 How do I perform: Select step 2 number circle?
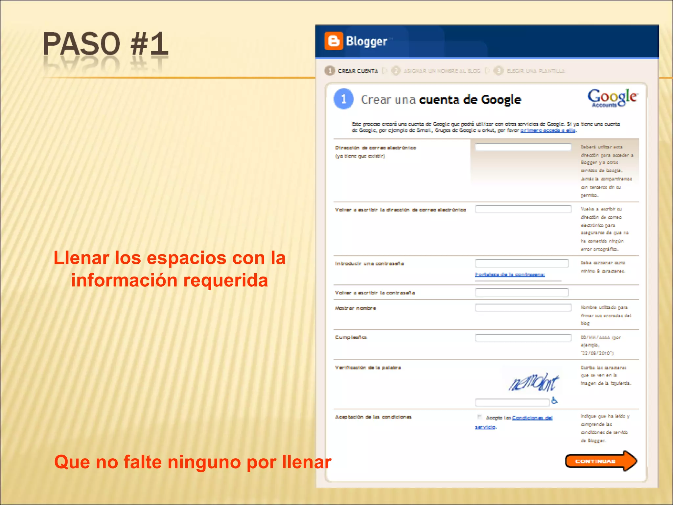tap(396, 71)
